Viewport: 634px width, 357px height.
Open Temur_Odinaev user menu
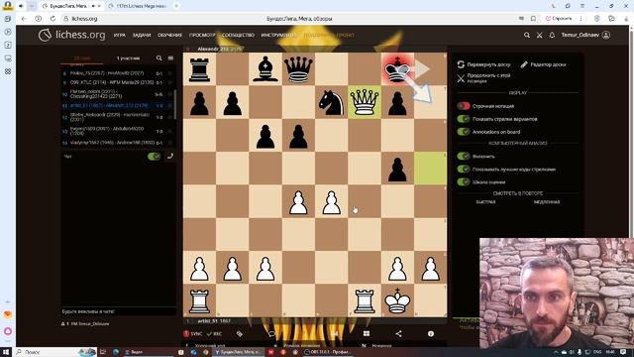click(x=585, y=36)
